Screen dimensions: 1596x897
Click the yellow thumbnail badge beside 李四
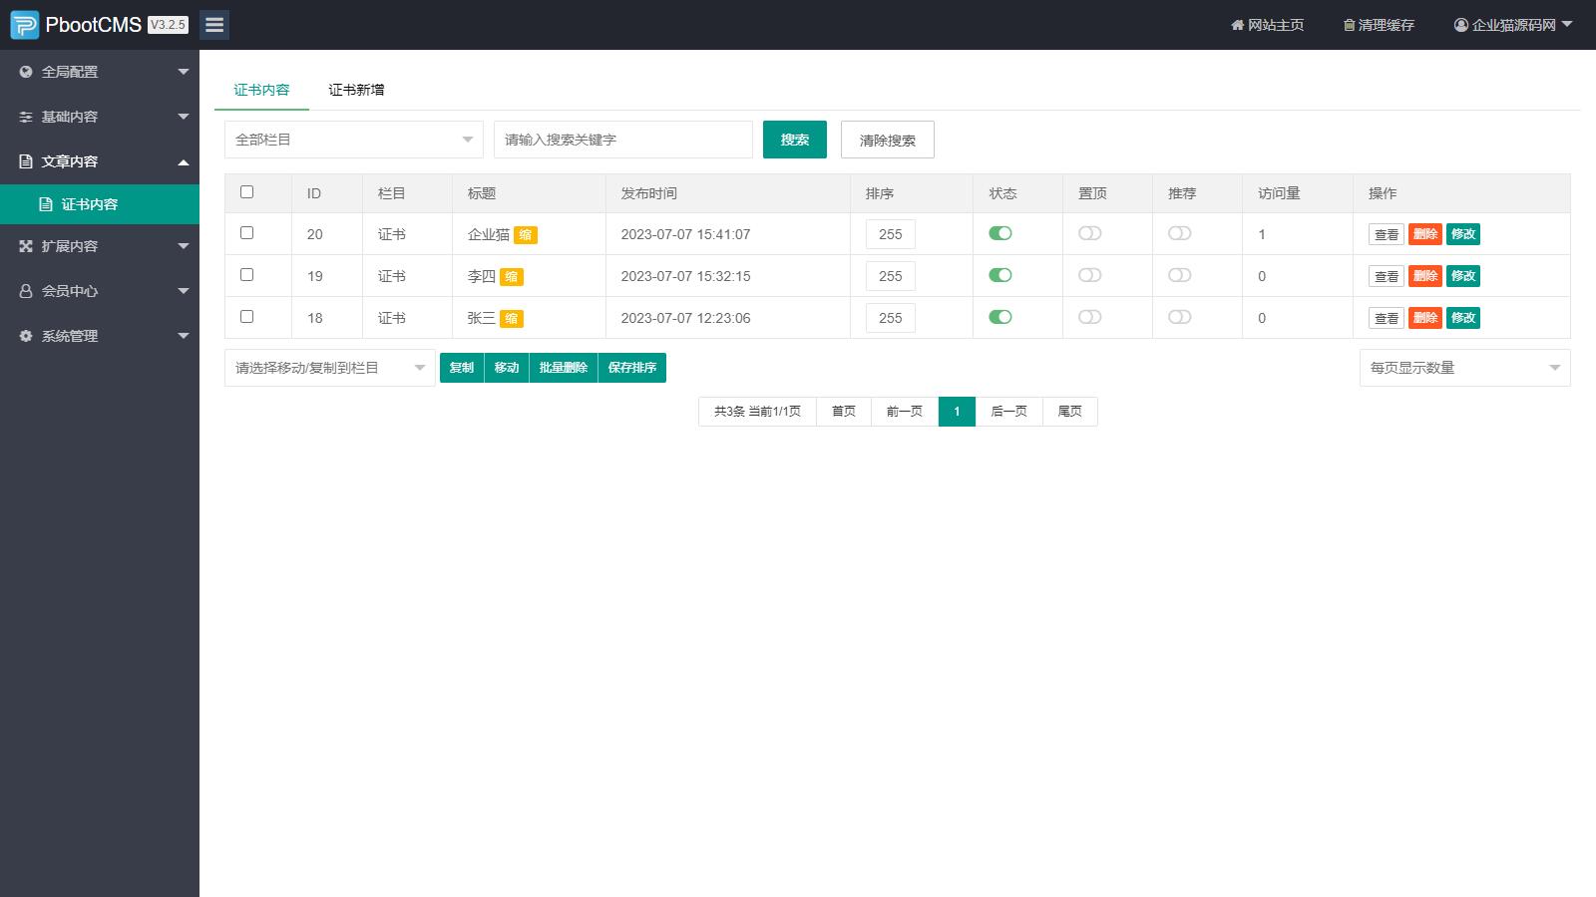(x=511, y=277)
